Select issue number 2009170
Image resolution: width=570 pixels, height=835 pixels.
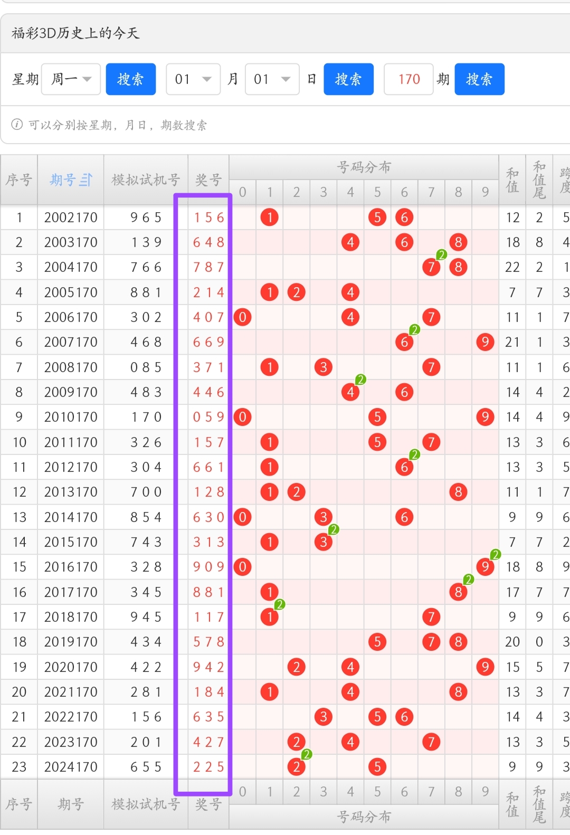71,392
